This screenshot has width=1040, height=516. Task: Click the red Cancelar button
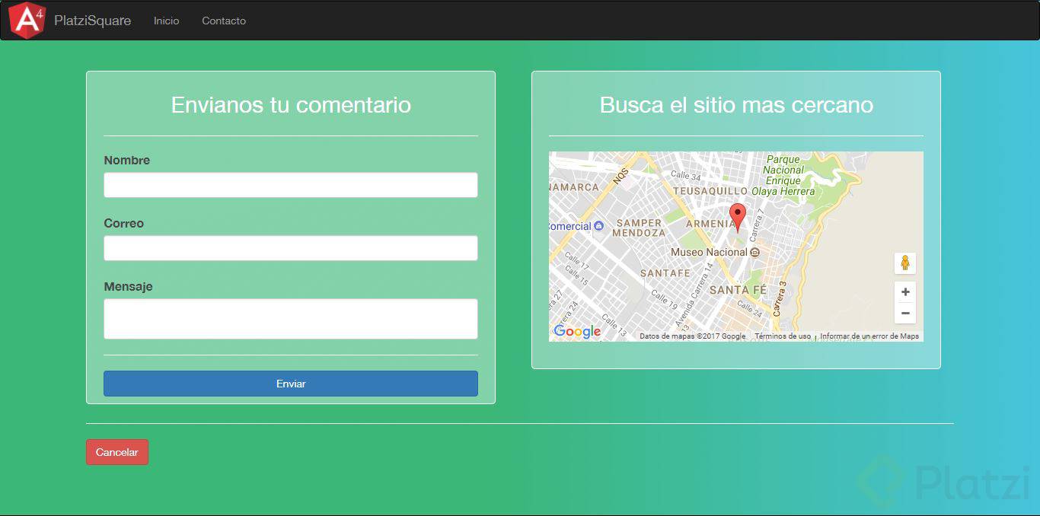tap(117, 452)
